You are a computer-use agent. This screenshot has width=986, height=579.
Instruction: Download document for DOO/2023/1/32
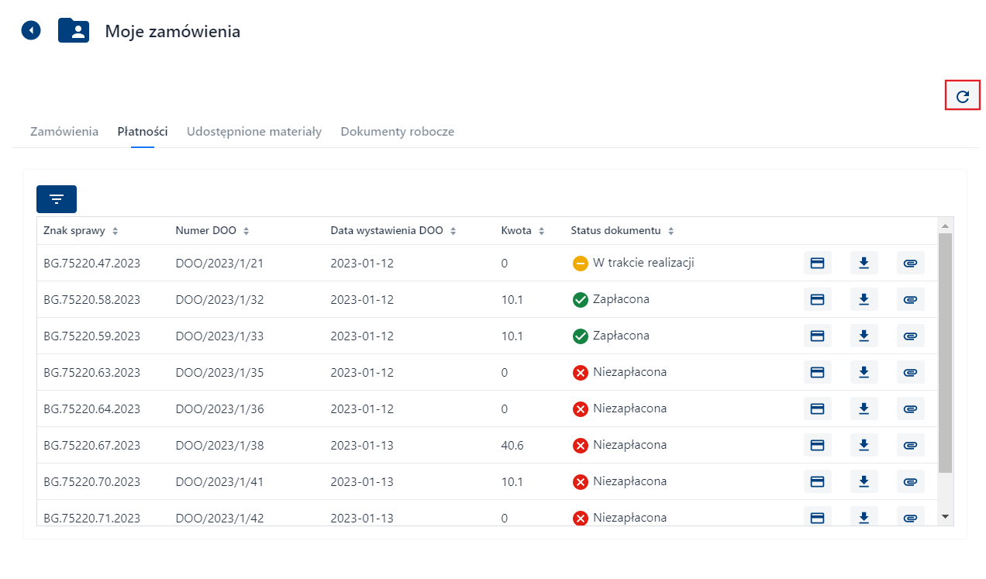pyautogui.click(x=864, y=299)
